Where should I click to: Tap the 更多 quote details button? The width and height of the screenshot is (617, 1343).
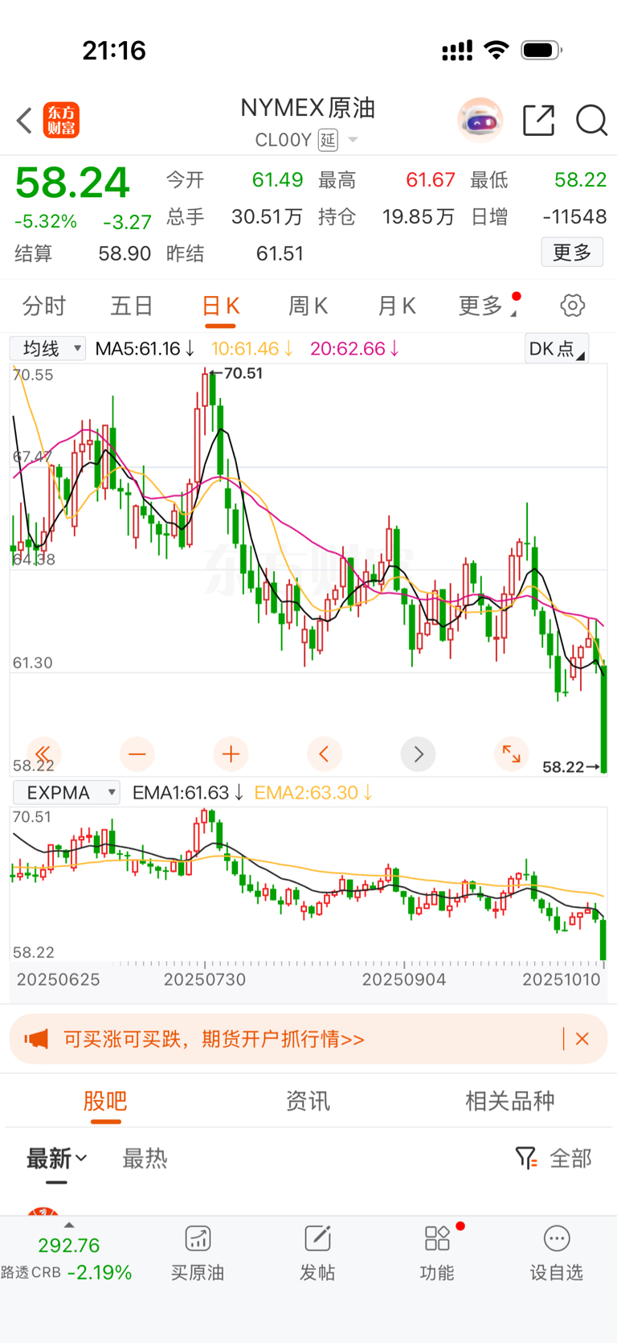tap(572, 253)
